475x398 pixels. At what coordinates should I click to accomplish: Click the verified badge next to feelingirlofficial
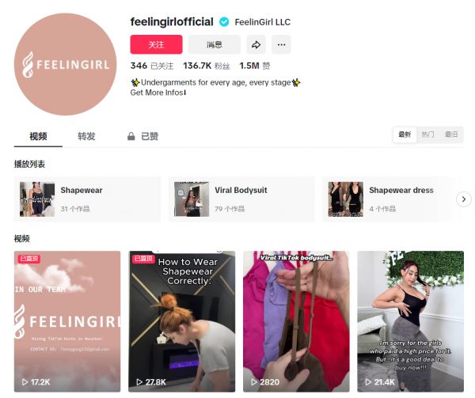pos(224,22)
